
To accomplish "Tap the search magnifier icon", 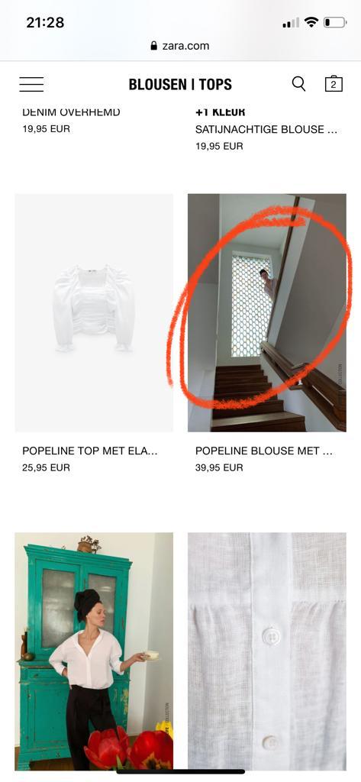I will point(298,84).
